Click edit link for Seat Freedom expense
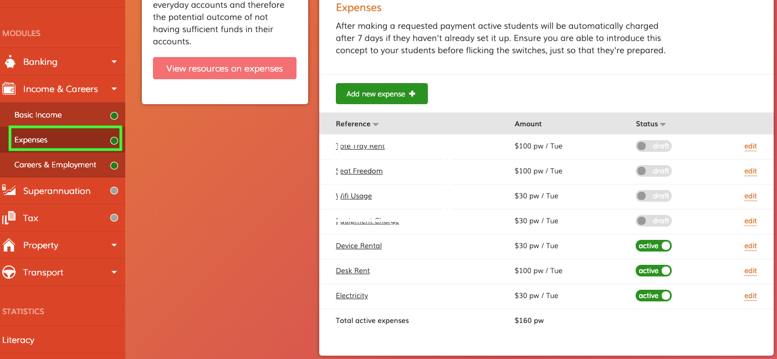Image resolution: width=777 pixels, height=359 pixels. point(750,171)
